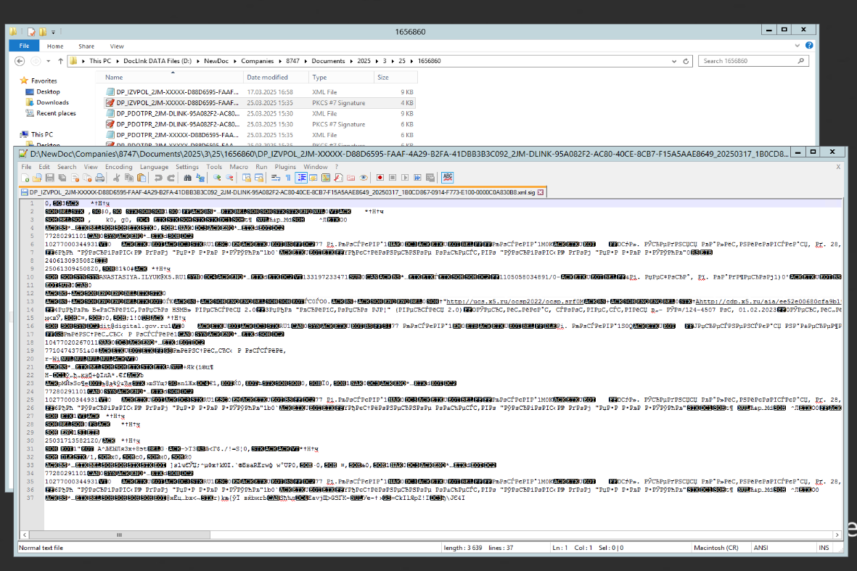
Task: Expand the chevron after This PC breadcrumb
Action: tap(118, 61)
